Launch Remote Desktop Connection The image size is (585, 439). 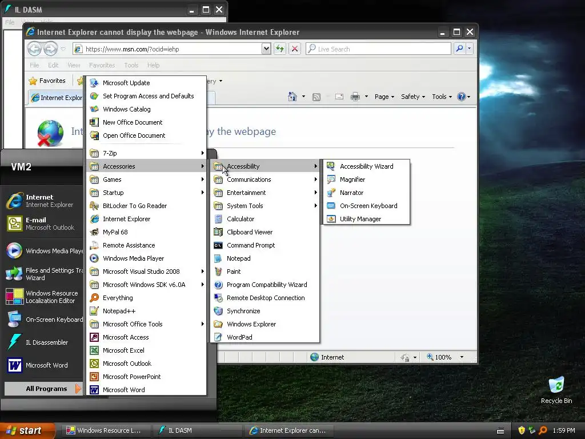pos(265,298)
